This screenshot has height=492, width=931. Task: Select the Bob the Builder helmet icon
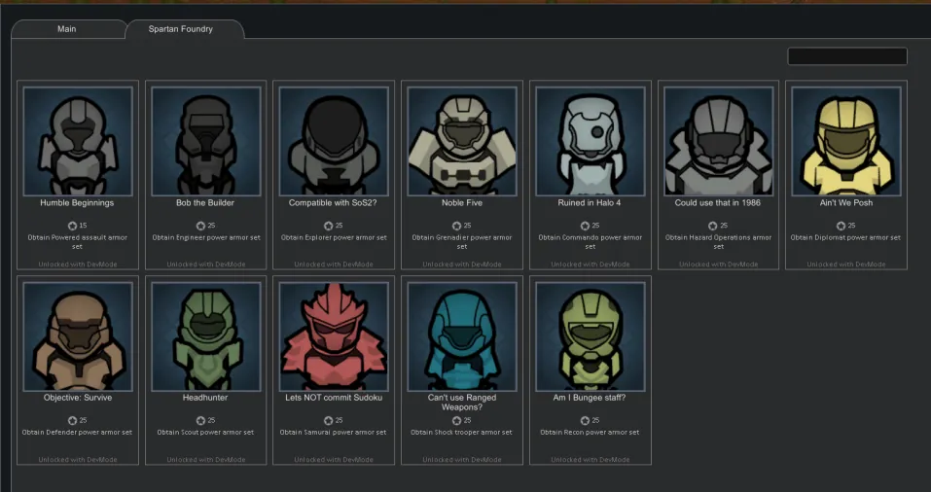point(205,141)
